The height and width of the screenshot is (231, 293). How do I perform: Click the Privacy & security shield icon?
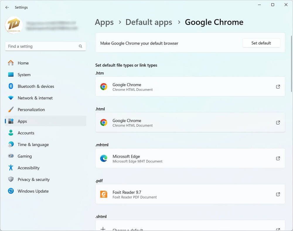pyautogui.click(x=11, y=179)
